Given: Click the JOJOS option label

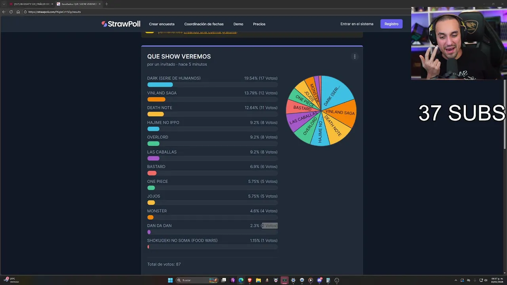Looking at the screenshot, I should click(x=154, y=196).
